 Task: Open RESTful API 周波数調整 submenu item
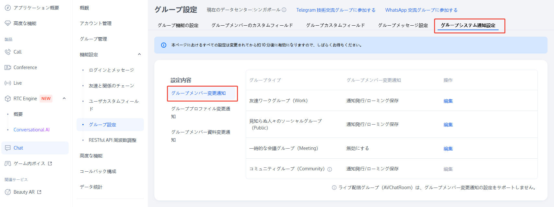[x=112, y=140]
